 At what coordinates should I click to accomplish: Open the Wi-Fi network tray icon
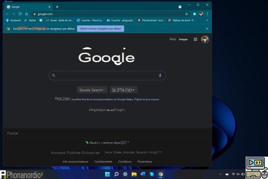point(233,174)
